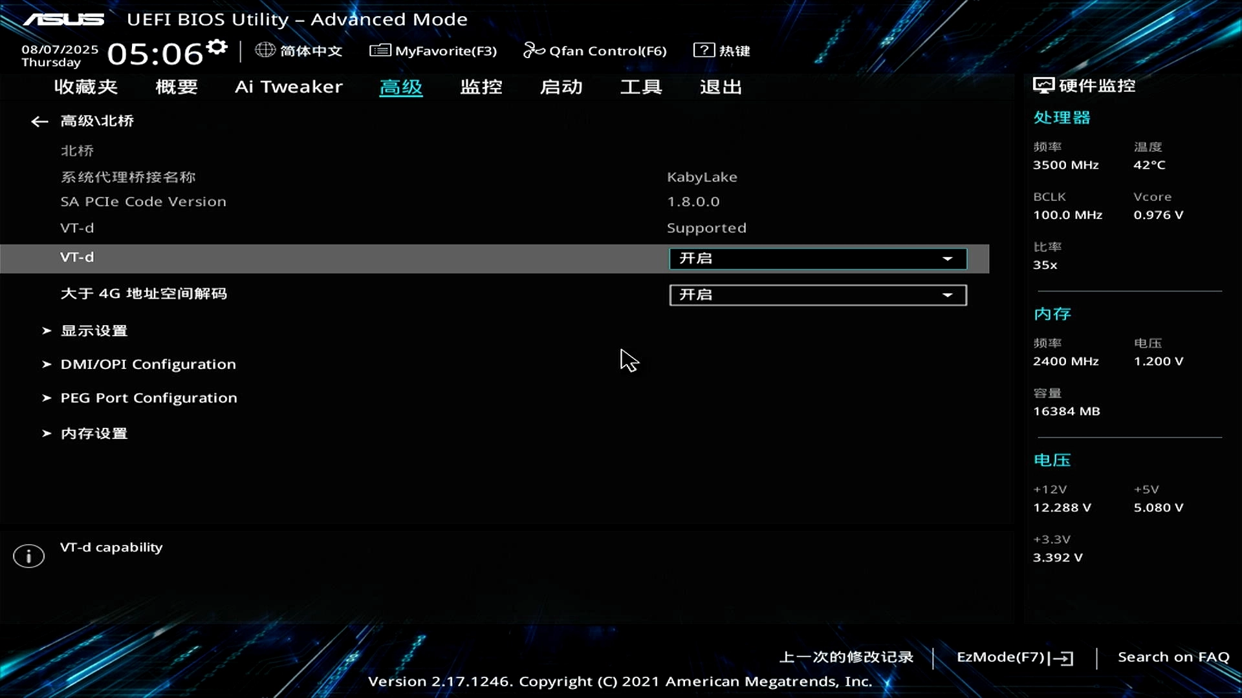Expand the 显示设置 submenu
The image size is (1242, 698).
pos(94,331)
